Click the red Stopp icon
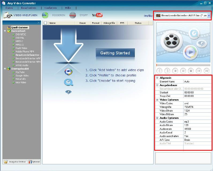Image resolution: width=213 pixels, height=171 pixels. click(x=73, y=15)
